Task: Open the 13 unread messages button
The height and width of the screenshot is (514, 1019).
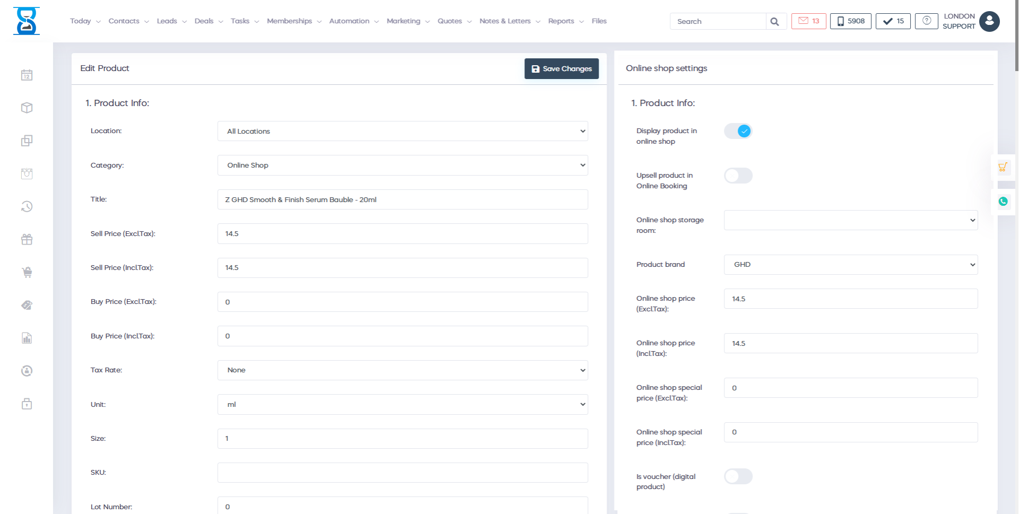Action: pyautogui.click(x=808, y=21)
